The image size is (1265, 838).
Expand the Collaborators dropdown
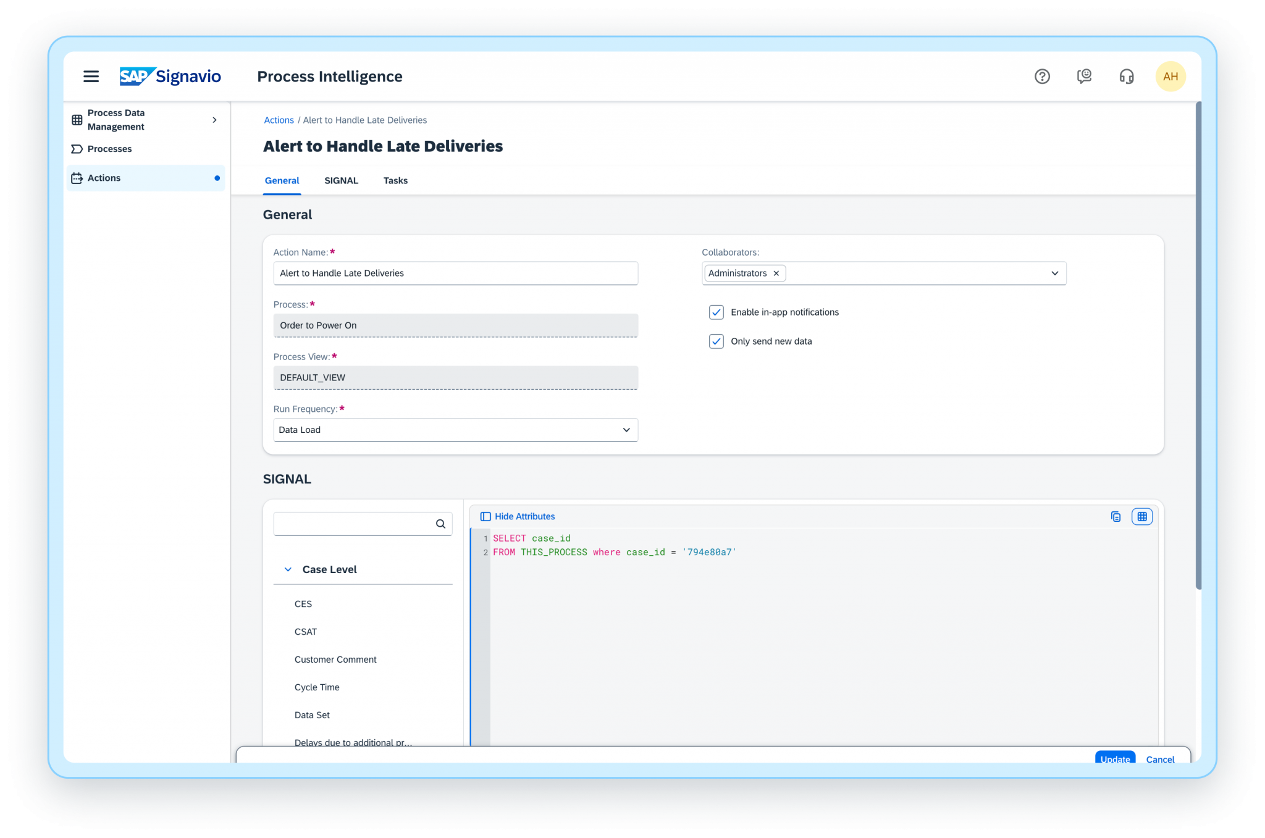point(1054,273)
